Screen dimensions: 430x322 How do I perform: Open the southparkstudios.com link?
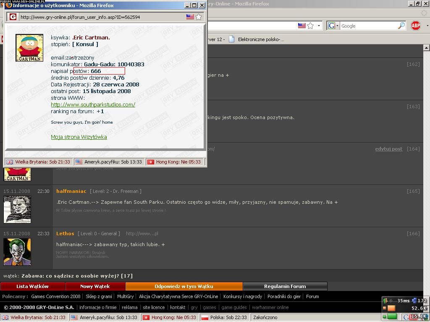click(93, 104)
